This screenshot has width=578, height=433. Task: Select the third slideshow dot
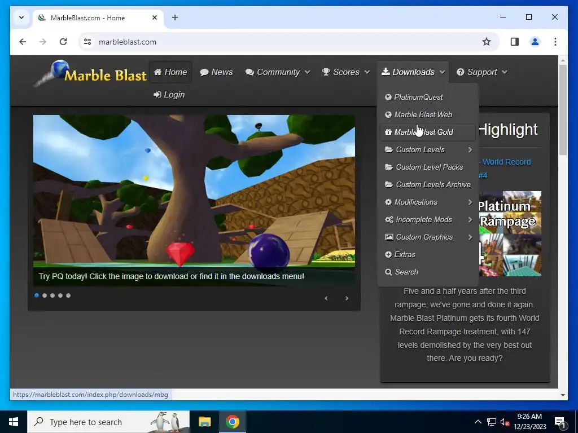52,295
